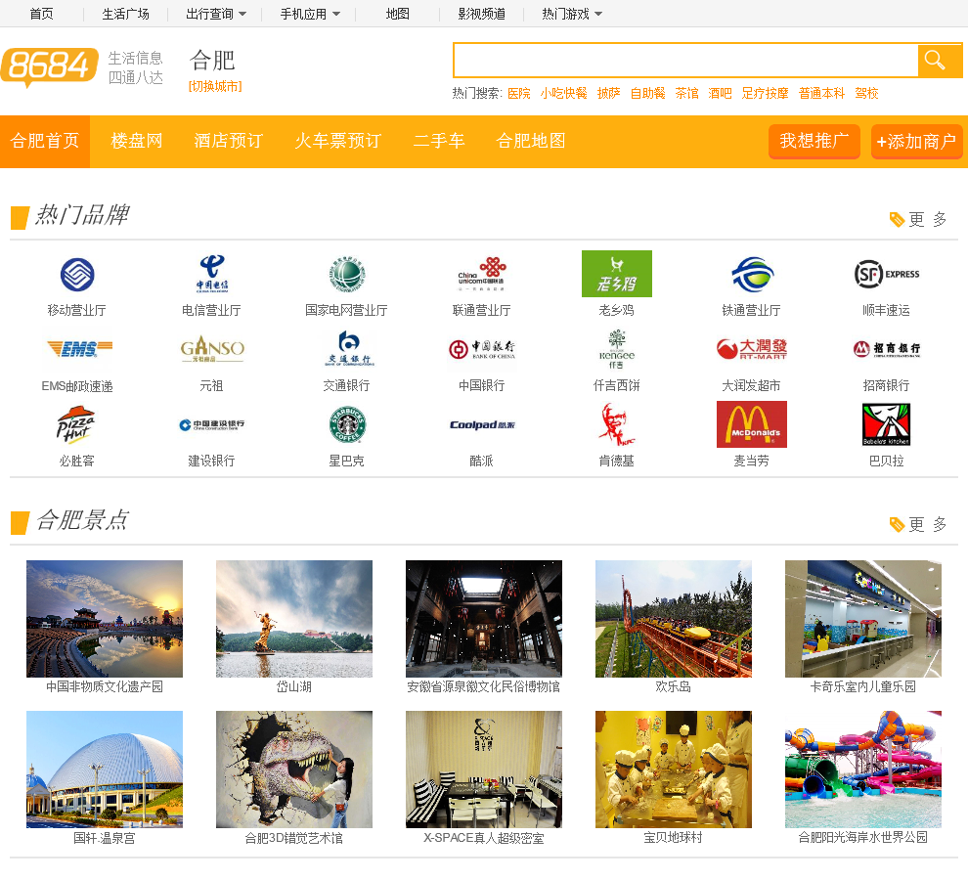Screen dimensions: 968x880
Task: Open the EMS邮政速递 logo
Action: pos(77,349)
